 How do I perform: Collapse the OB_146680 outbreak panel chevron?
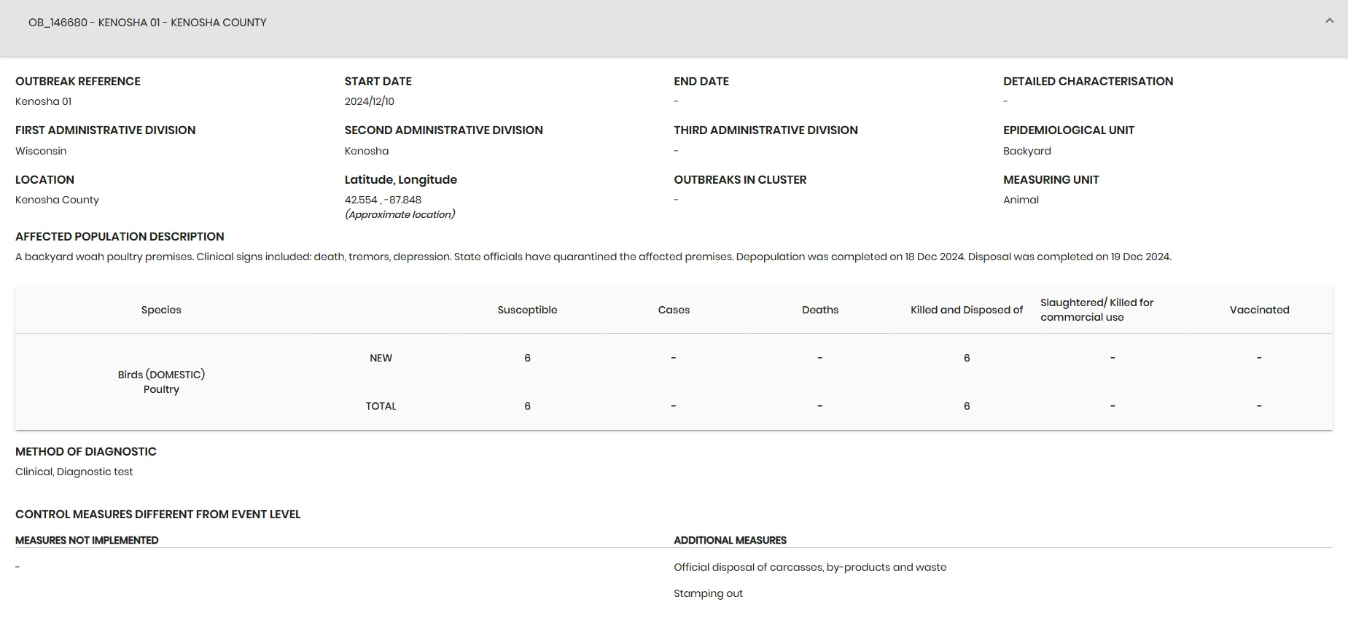click(x=1329, y=21)
